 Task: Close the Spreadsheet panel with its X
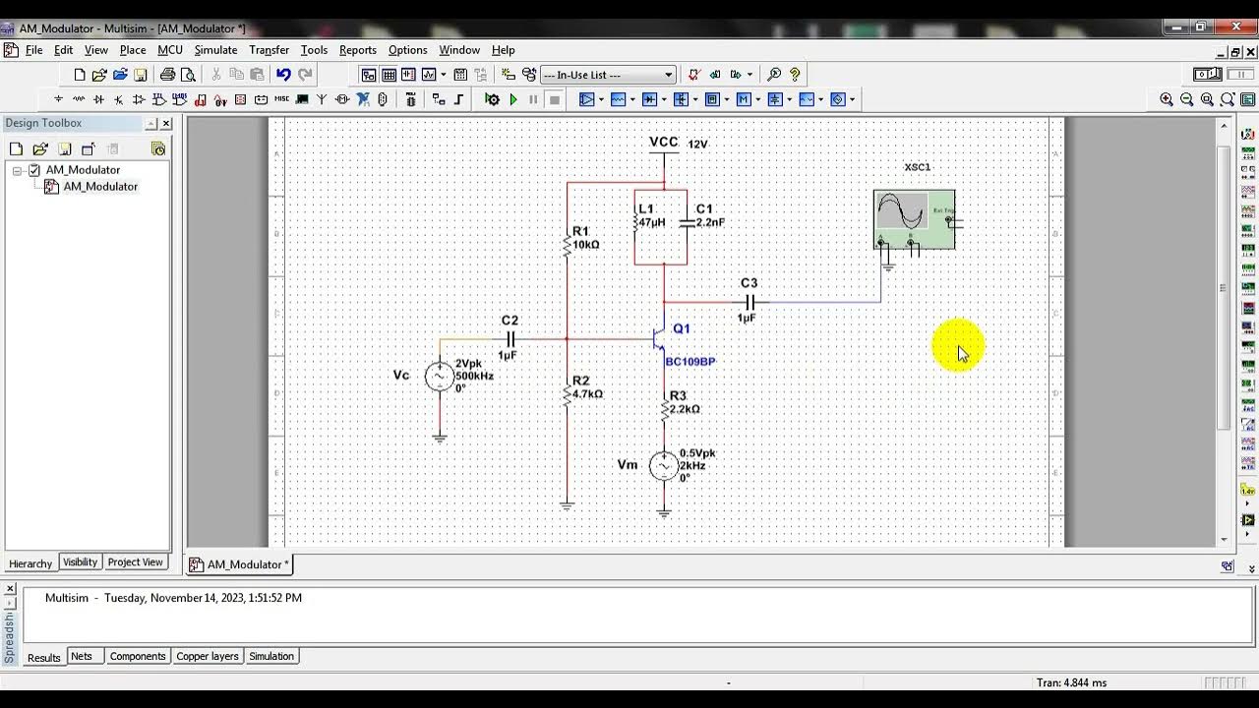pos(10,590)
